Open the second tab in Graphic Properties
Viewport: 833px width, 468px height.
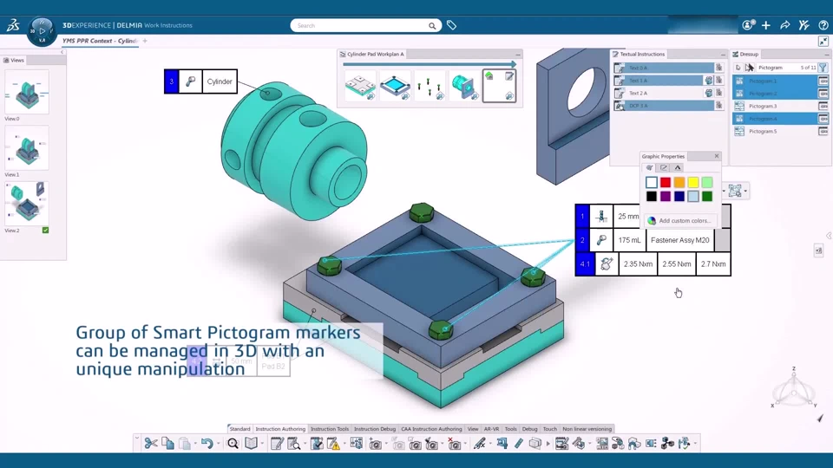pos(664,167)
